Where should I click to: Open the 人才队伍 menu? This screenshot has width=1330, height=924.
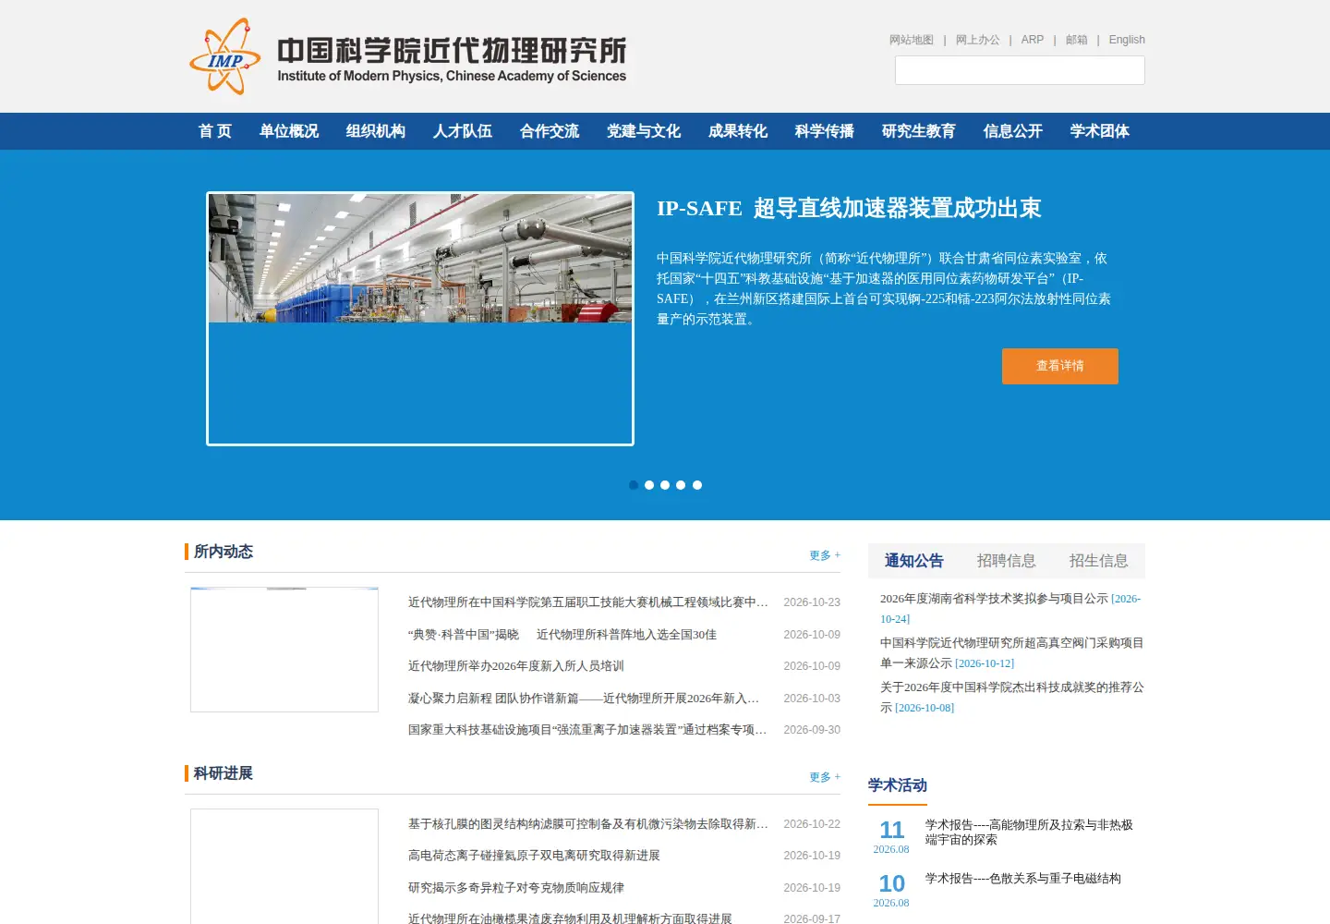pyautogui.click(x=463, y=131)
